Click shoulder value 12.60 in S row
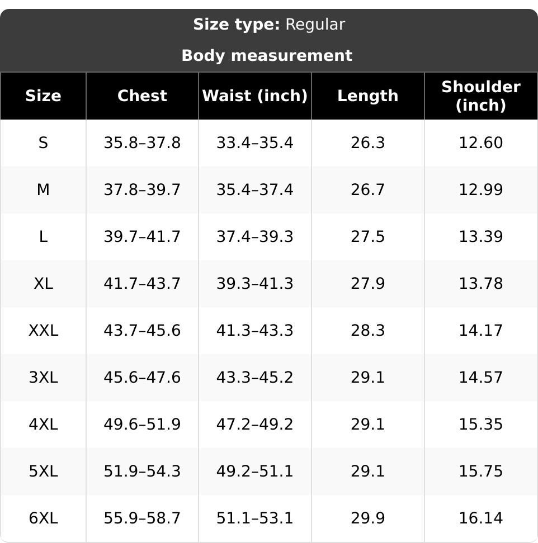The height and width of the screenshot is (543, 538). pos(481,142)
